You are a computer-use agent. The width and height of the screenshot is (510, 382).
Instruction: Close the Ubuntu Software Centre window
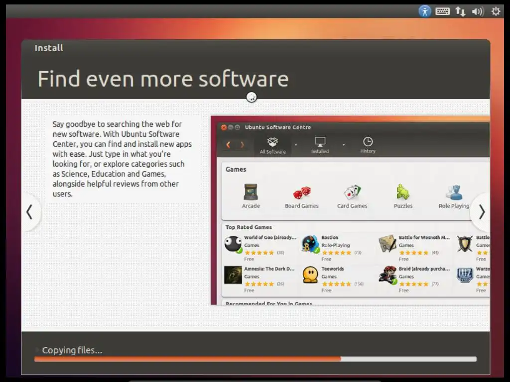pyautogui.click(x=224, y=127)
